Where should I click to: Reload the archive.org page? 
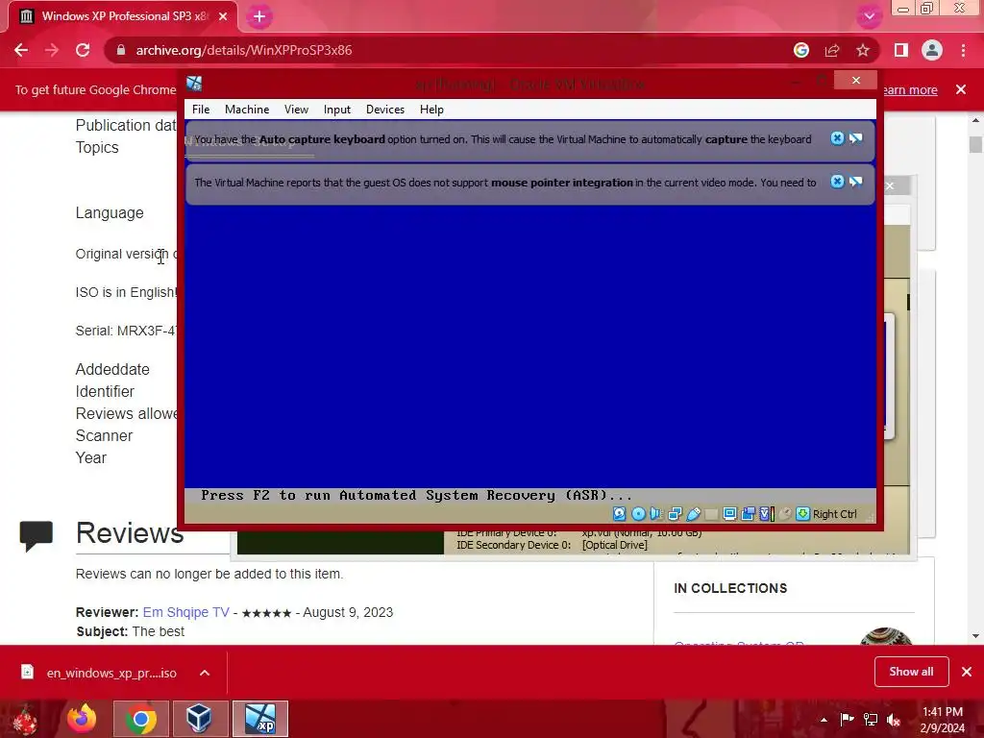click(83, 50)
